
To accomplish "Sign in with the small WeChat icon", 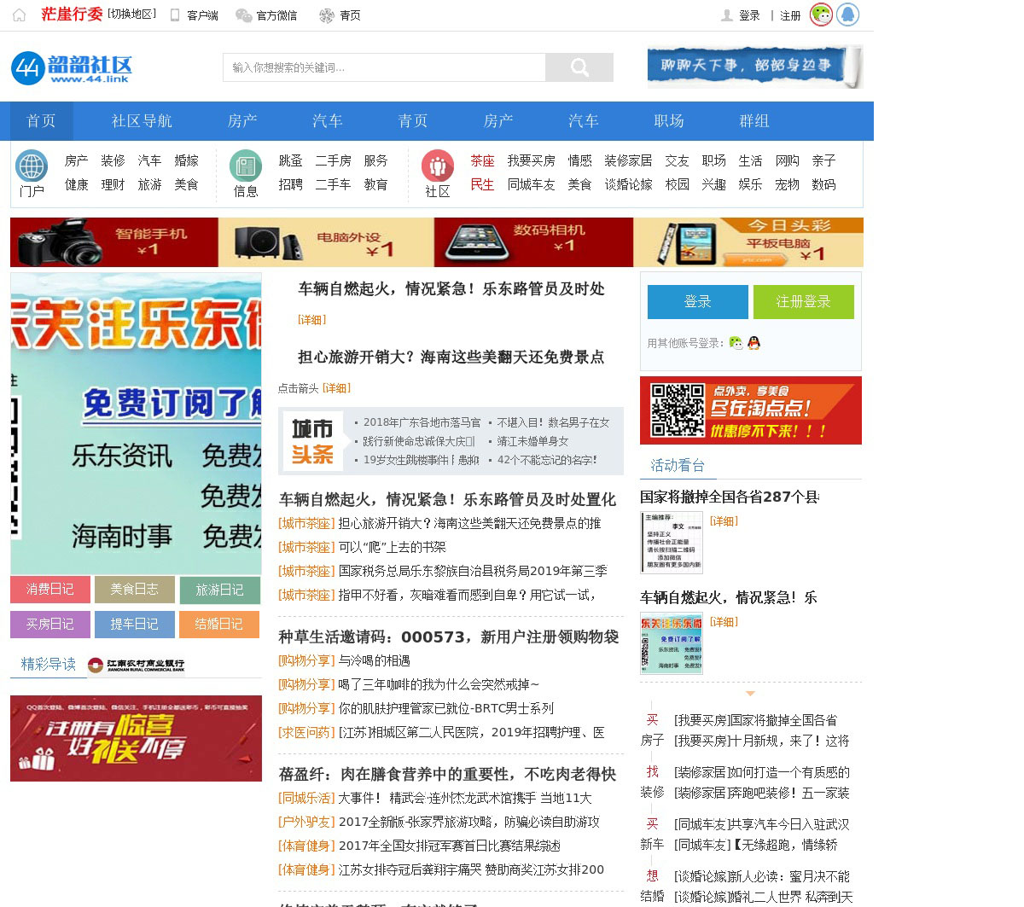I will pos(736,343).
